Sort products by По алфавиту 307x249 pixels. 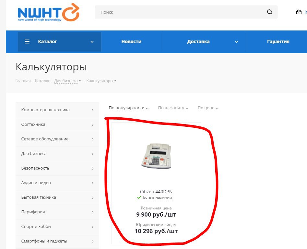pos(173,108)
